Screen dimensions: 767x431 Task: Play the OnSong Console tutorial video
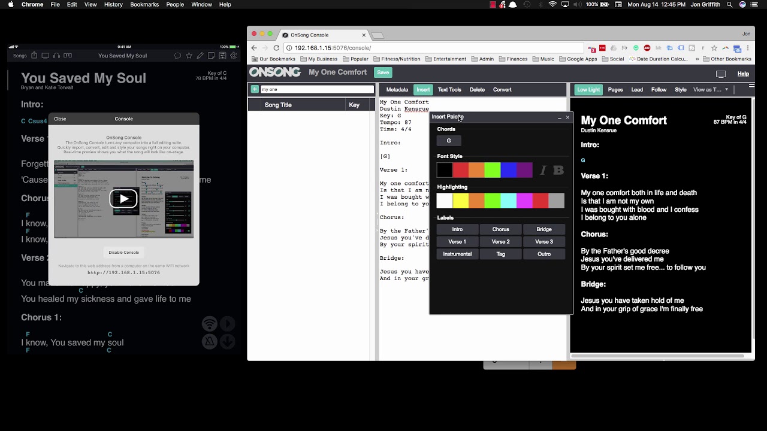123,199
